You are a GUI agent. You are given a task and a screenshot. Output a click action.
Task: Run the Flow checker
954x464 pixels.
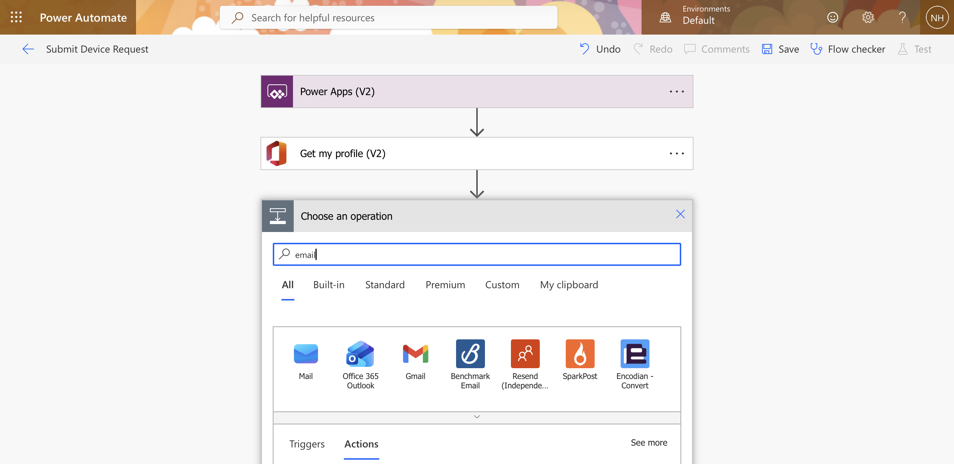tap(848, 49)
